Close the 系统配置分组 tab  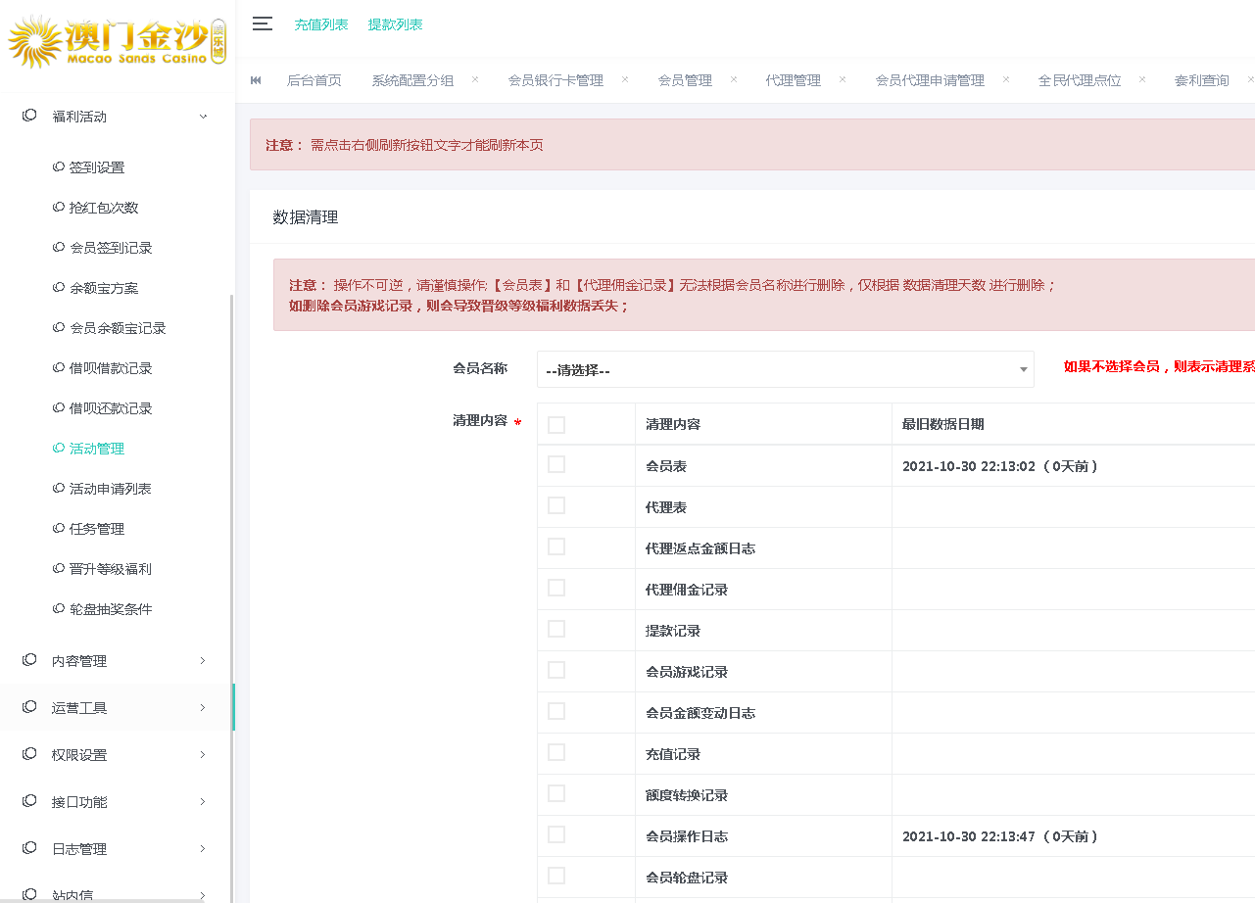click(476, 80)
